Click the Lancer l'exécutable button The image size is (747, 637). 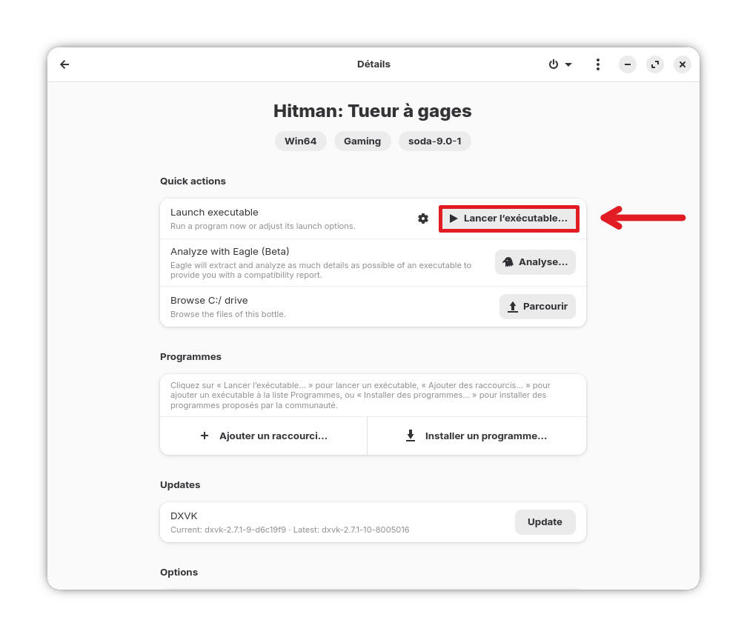click(508, 219)
